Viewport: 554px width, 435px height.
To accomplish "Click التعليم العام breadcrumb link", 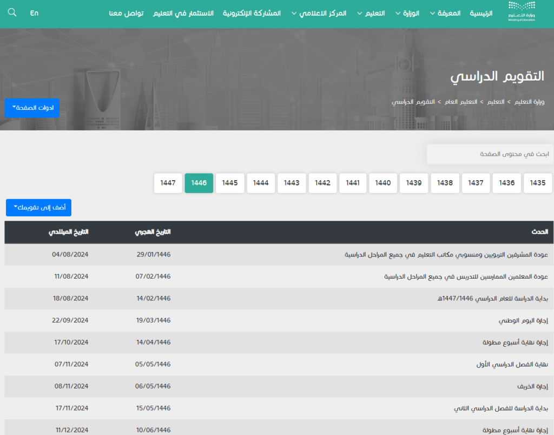I will click(459, 102).
